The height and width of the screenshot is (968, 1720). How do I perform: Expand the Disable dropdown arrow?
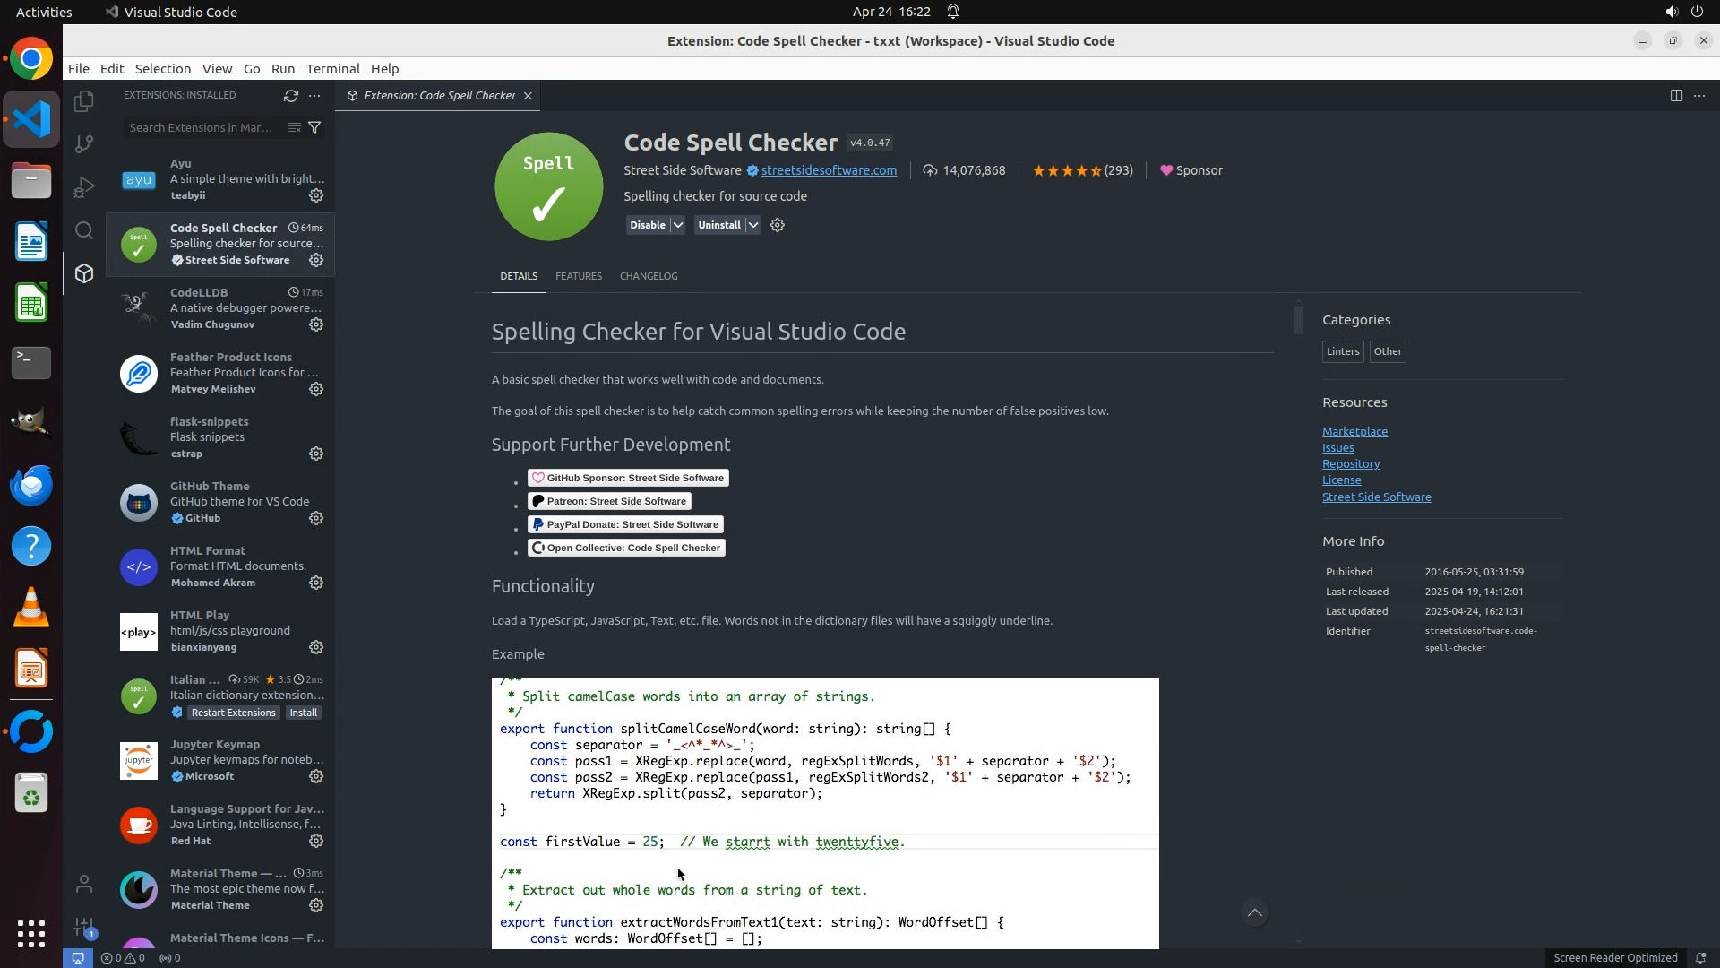click(678, 225)
